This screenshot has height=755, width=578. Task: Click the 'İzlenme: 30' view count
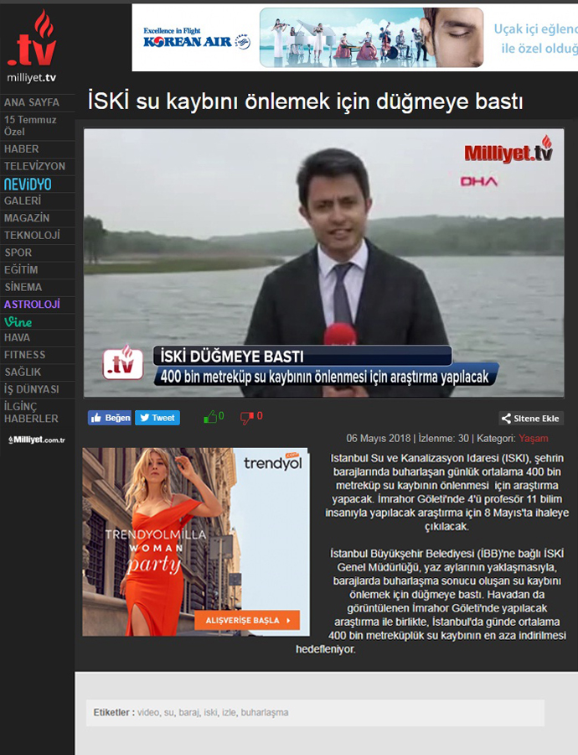443,439
